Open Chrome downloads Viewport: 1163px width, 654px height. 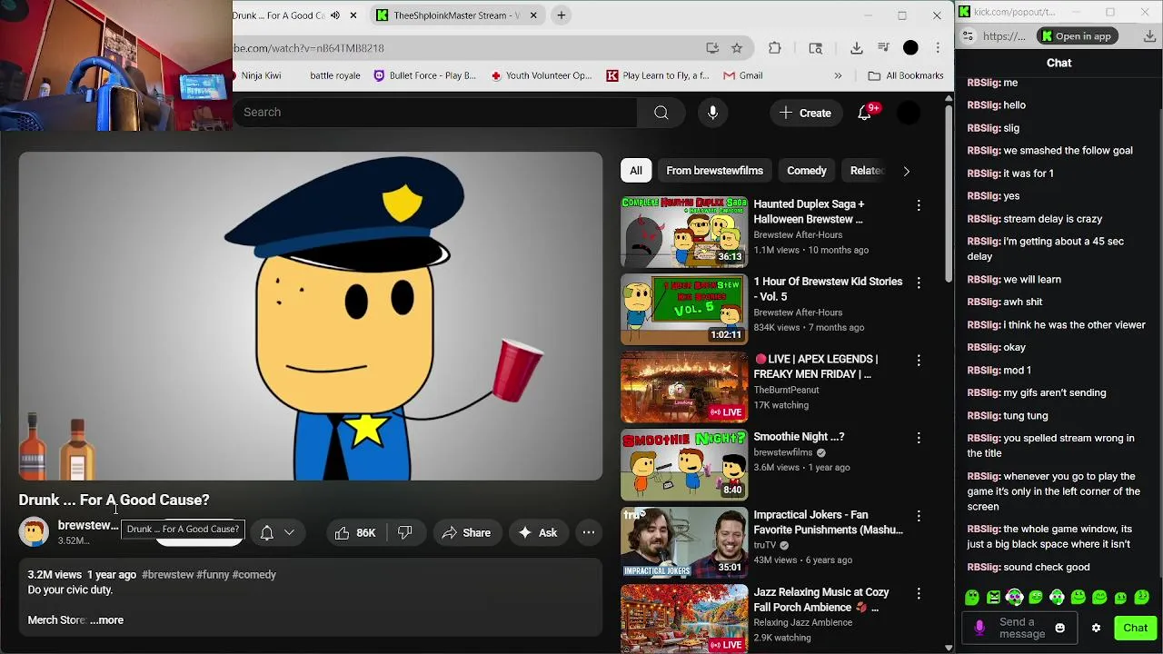coord(856,48)
